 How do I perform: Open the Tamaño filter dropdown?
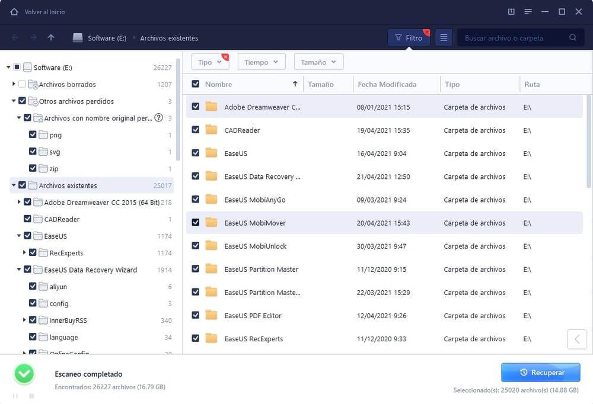click(319, 62)
